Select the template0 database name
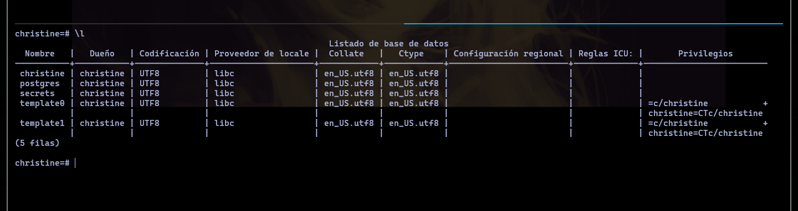 click(x=42, y=103)
